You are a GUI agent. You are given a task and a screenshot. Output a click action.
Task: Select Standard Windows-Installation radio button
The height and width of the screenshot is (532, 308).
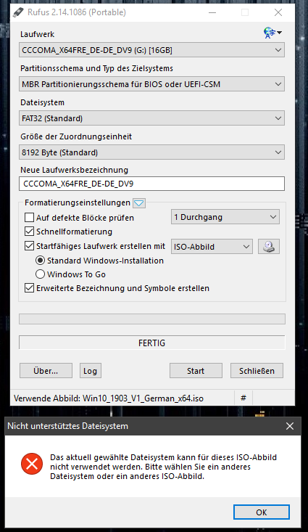[40, 261]
